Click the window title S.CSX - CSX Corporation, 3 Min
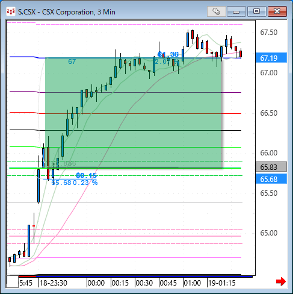This screenshot has width=293, height=294. 67,12
